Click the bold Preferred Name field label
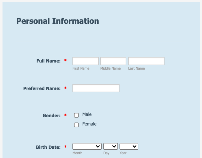The image size is (202, 158). tap(42, 88)
